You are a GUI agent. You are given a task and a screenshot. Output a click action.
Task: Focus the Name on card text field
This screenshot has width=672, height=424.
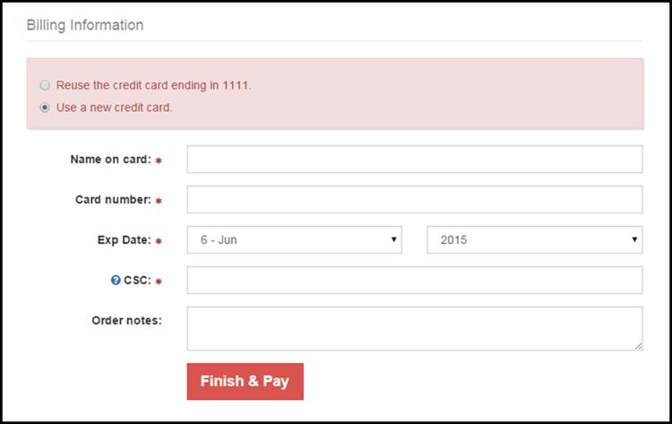(415, 159)
